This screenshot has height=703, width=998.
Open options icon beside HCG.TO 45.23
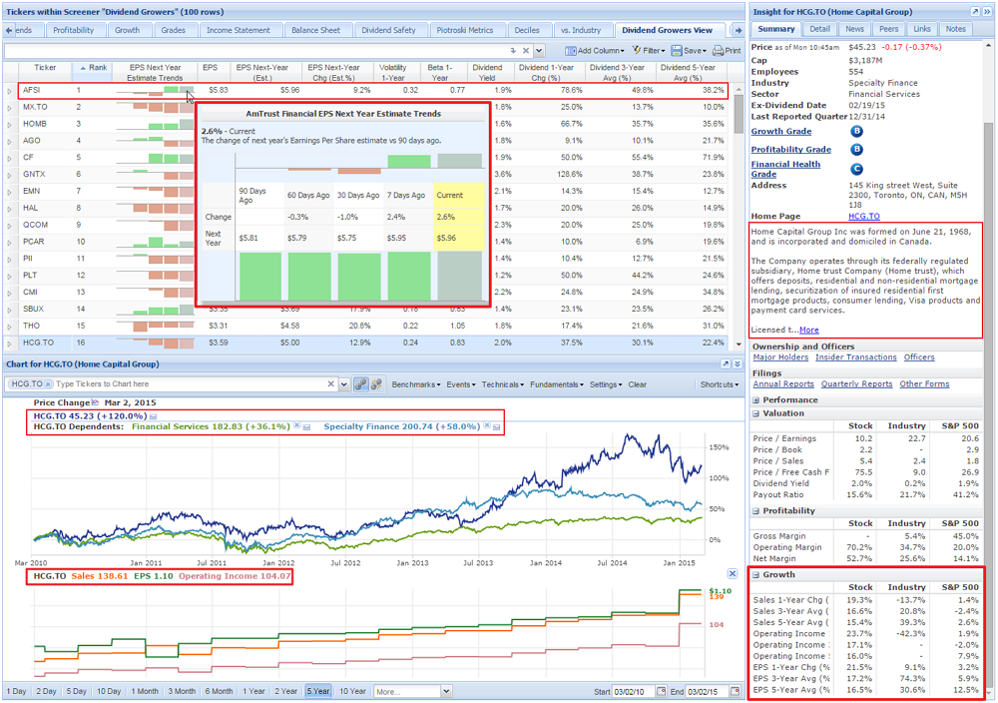tap(153, 416)
